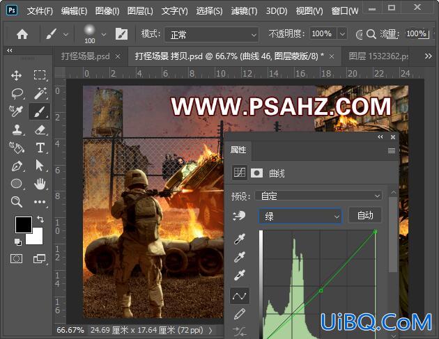Click the 不透明度 100% input field
Screen dimensions: 439x339
tap(323, 34)
